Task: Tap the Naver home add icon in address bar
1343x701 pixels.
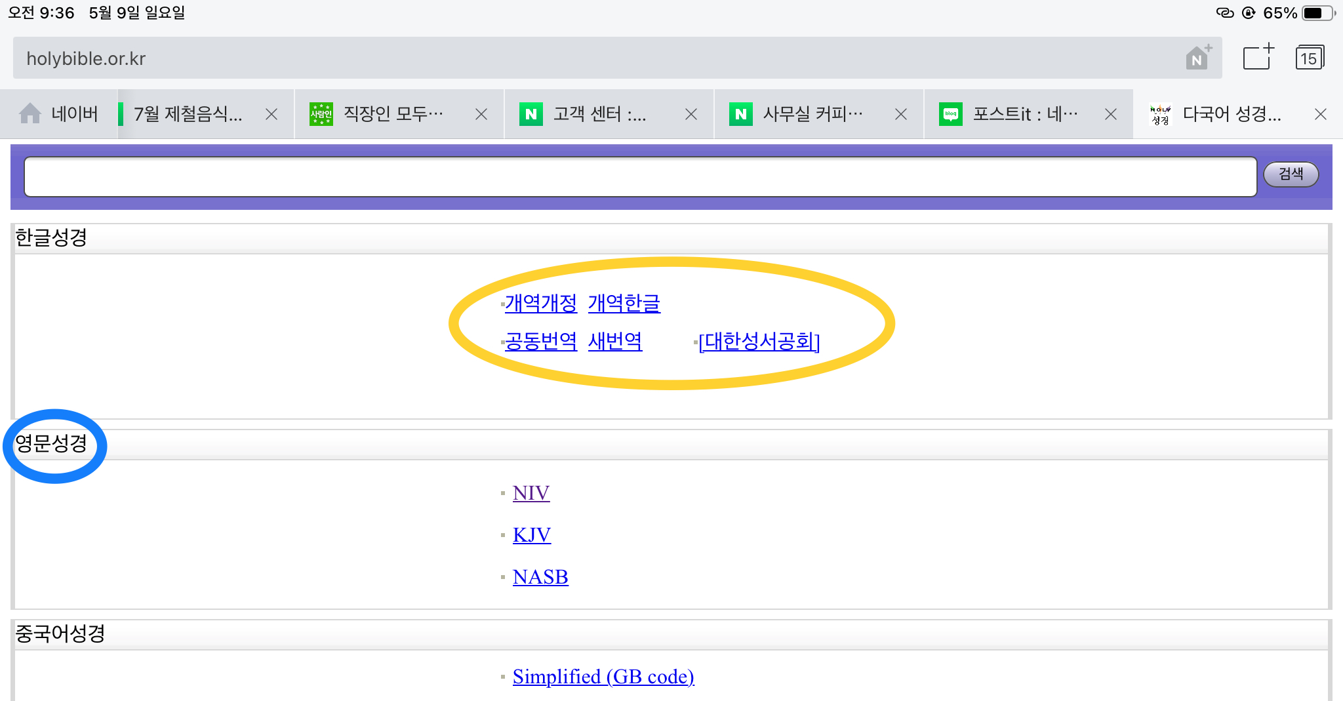Action: [x=1199, y=58]
